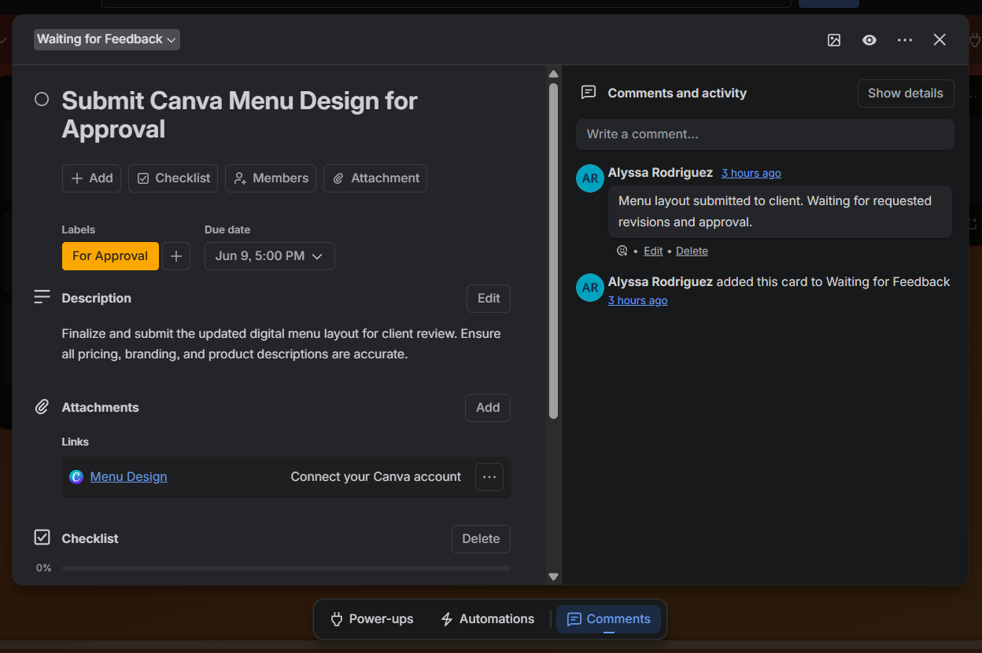Viewport: 982px width, 653px height.
Task: Click the Checklist button
Action: pos(173,178)
